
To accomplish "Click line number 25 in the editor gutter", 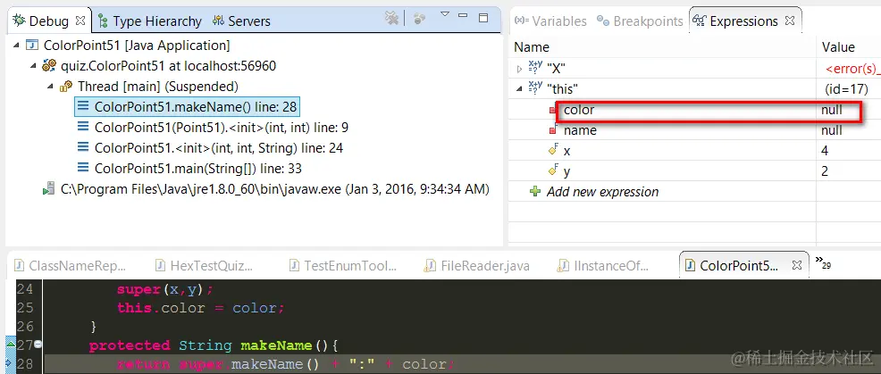I will [x=25, y=308].
